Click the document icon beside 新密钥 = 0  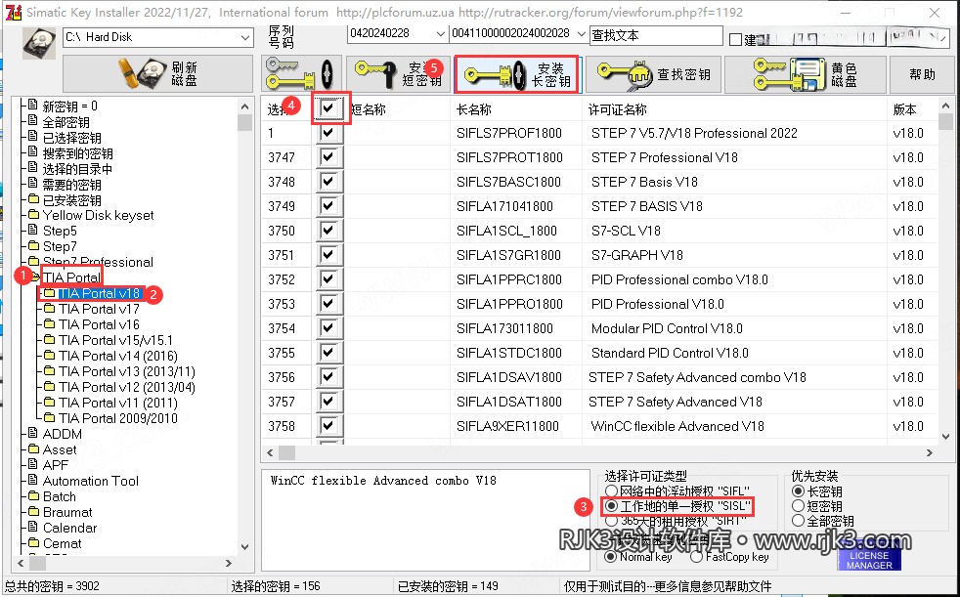(x=33, y=106)
